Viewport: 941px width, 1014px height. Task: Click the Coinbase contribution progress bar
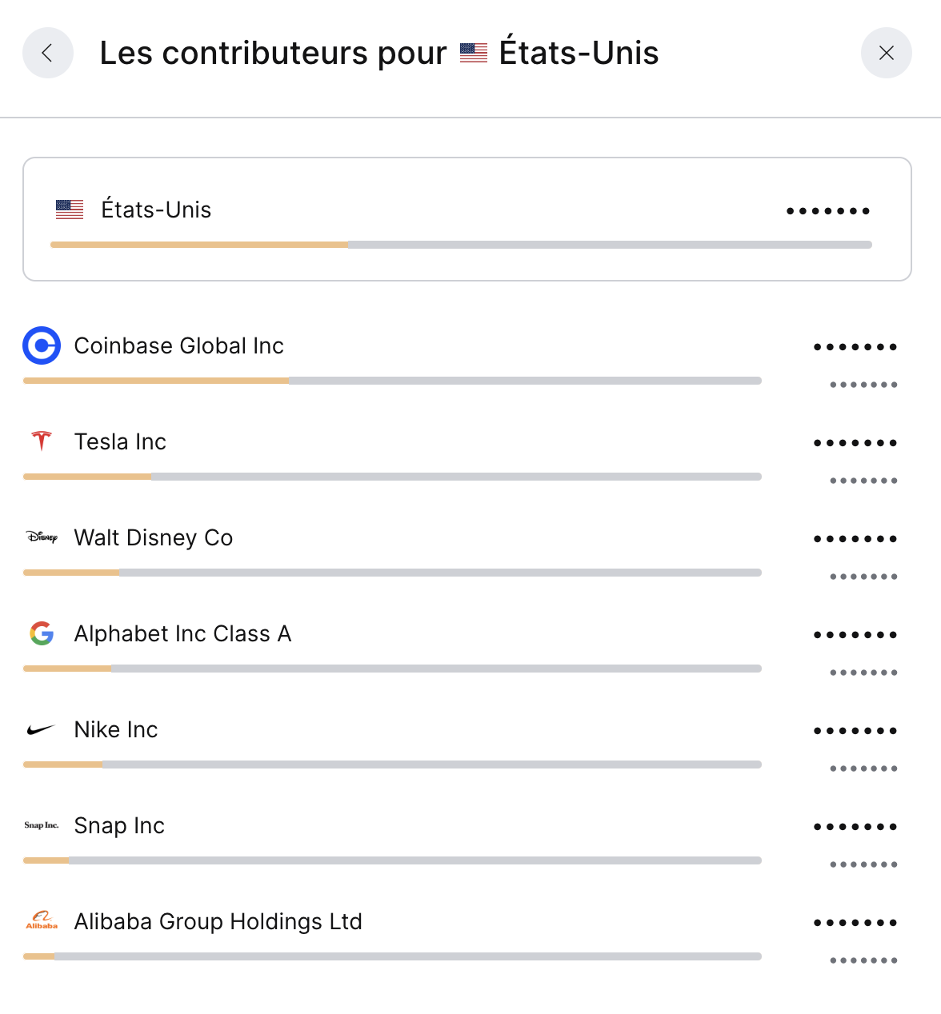pyautogui.click(x=392, y=381)
